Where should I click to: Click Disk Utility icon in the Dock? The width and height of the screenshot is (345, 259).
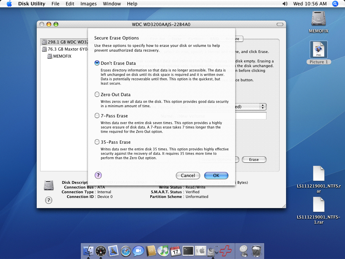213,251
